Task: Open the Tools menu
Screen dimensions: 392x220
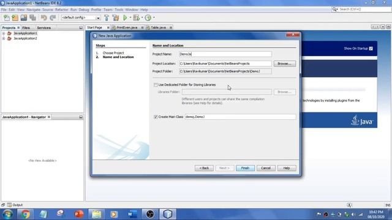Action: coord(119,10)
